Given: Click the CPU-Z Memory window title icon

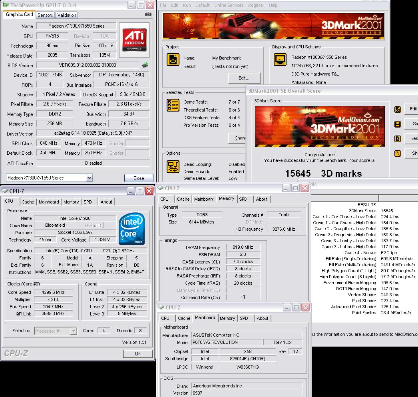Looking at the screenshot, I should click(160, 188).
